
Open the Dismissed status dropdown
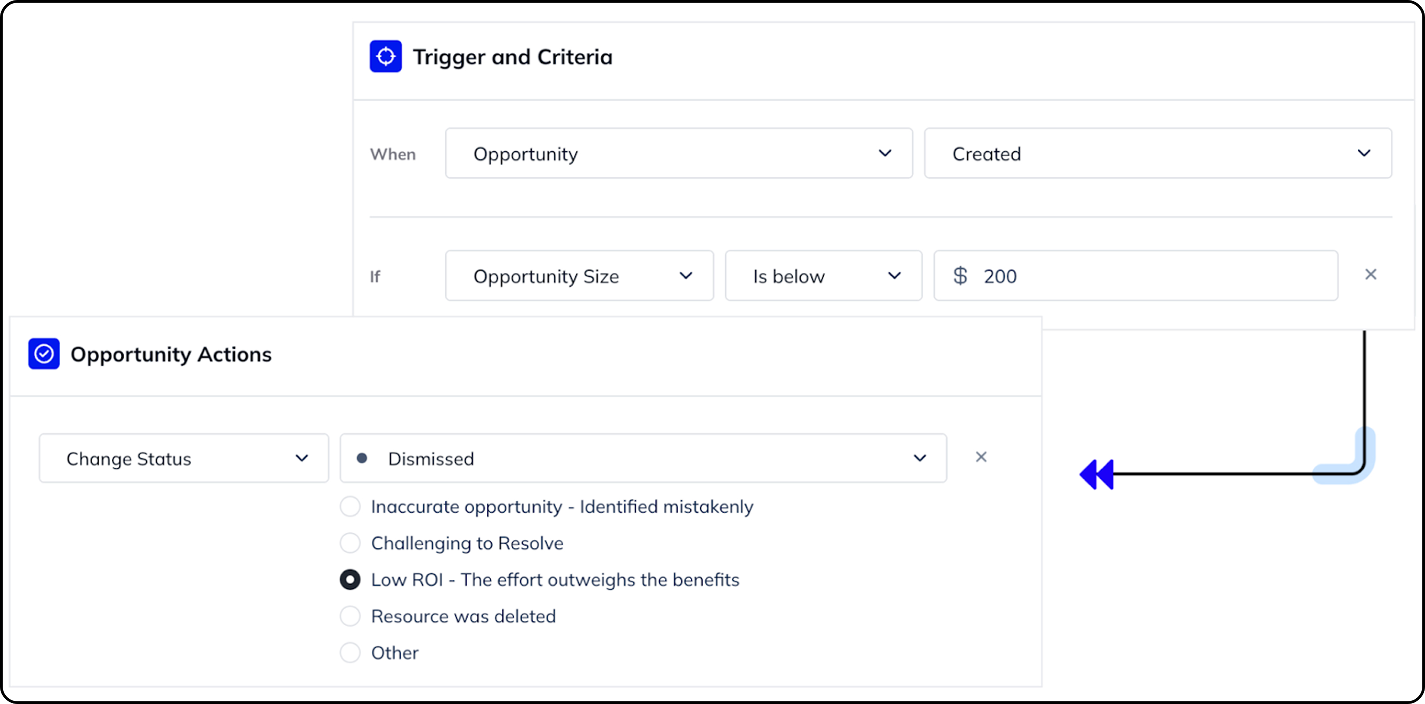(x=643, y=458)
